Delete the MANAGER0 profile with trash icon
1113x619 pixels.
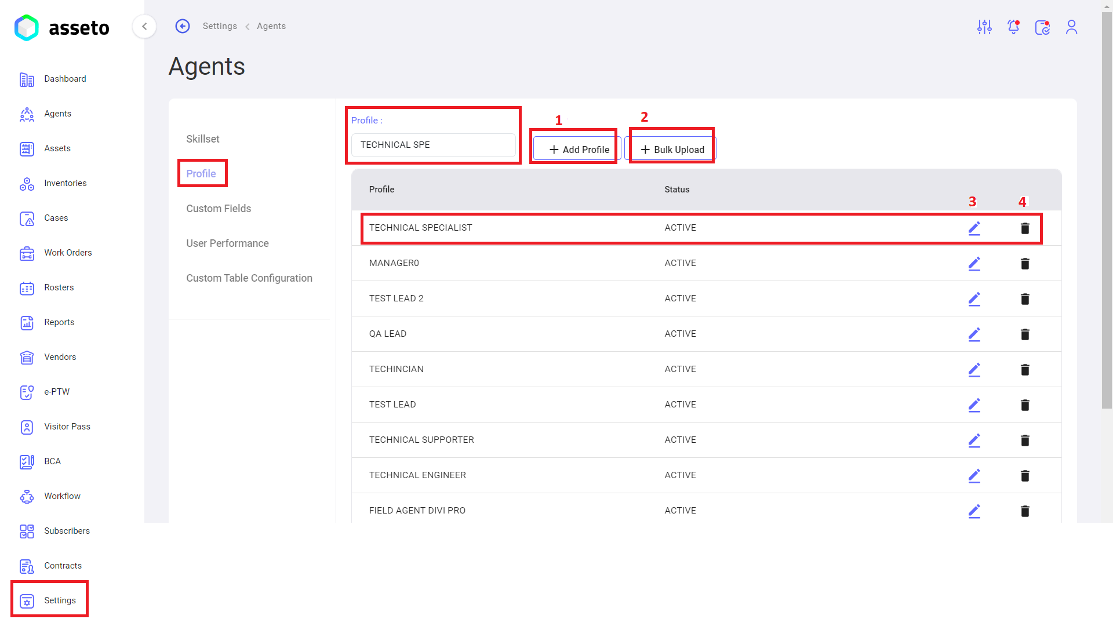click(x=1025, y=264)
